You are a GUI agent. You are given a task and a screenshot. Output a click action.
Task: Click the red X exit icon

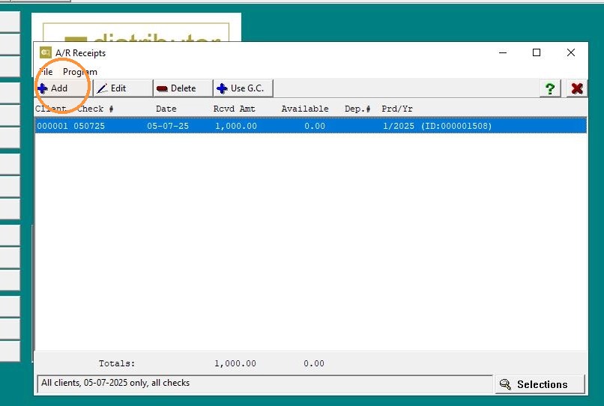(577, 88)
